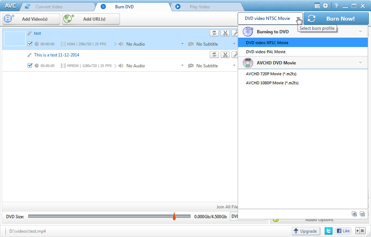Screen dimensions: 371x237
Task: Click the effects wand icon on test row
Action: (235, 33)
